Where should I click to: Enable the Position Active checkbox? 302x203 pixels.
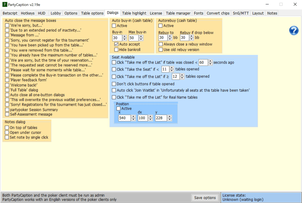tap(119, 109)
